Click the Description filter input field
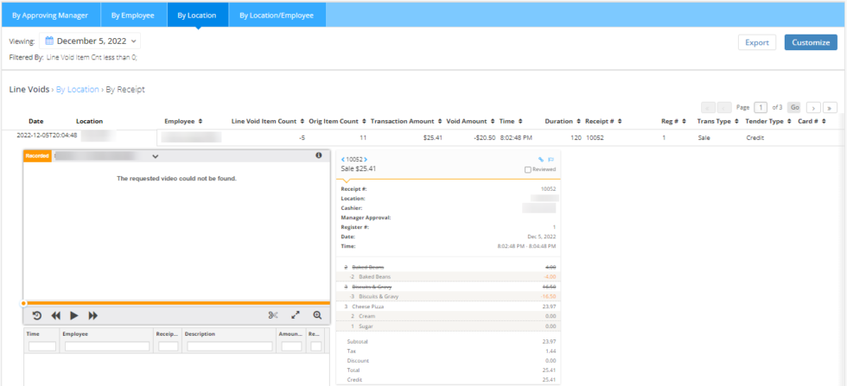The image size is (847, 386). tap(229, 346)
